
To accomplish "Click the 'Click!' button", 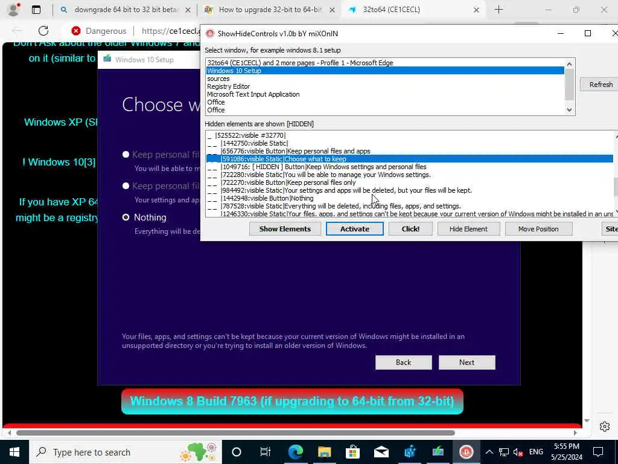I will (410, 229).
